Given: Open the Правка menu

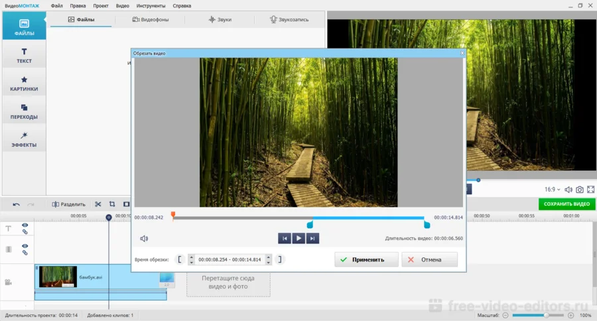Looking at the screenshot, I should [x=78, y=6].
